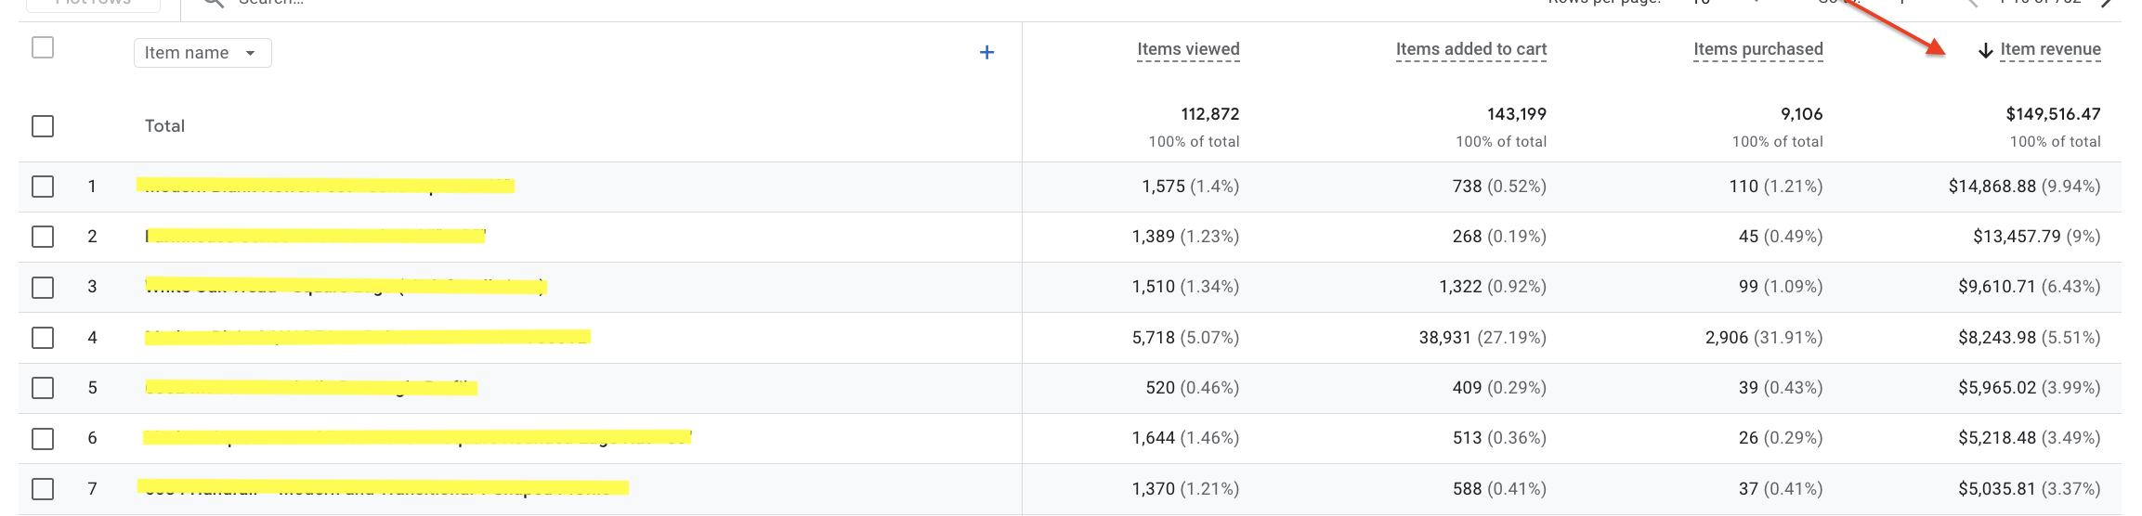This screenshot has height=516, width=2142.
Task: Select the checkbox for row 6
Action: (x=43, y=438)
